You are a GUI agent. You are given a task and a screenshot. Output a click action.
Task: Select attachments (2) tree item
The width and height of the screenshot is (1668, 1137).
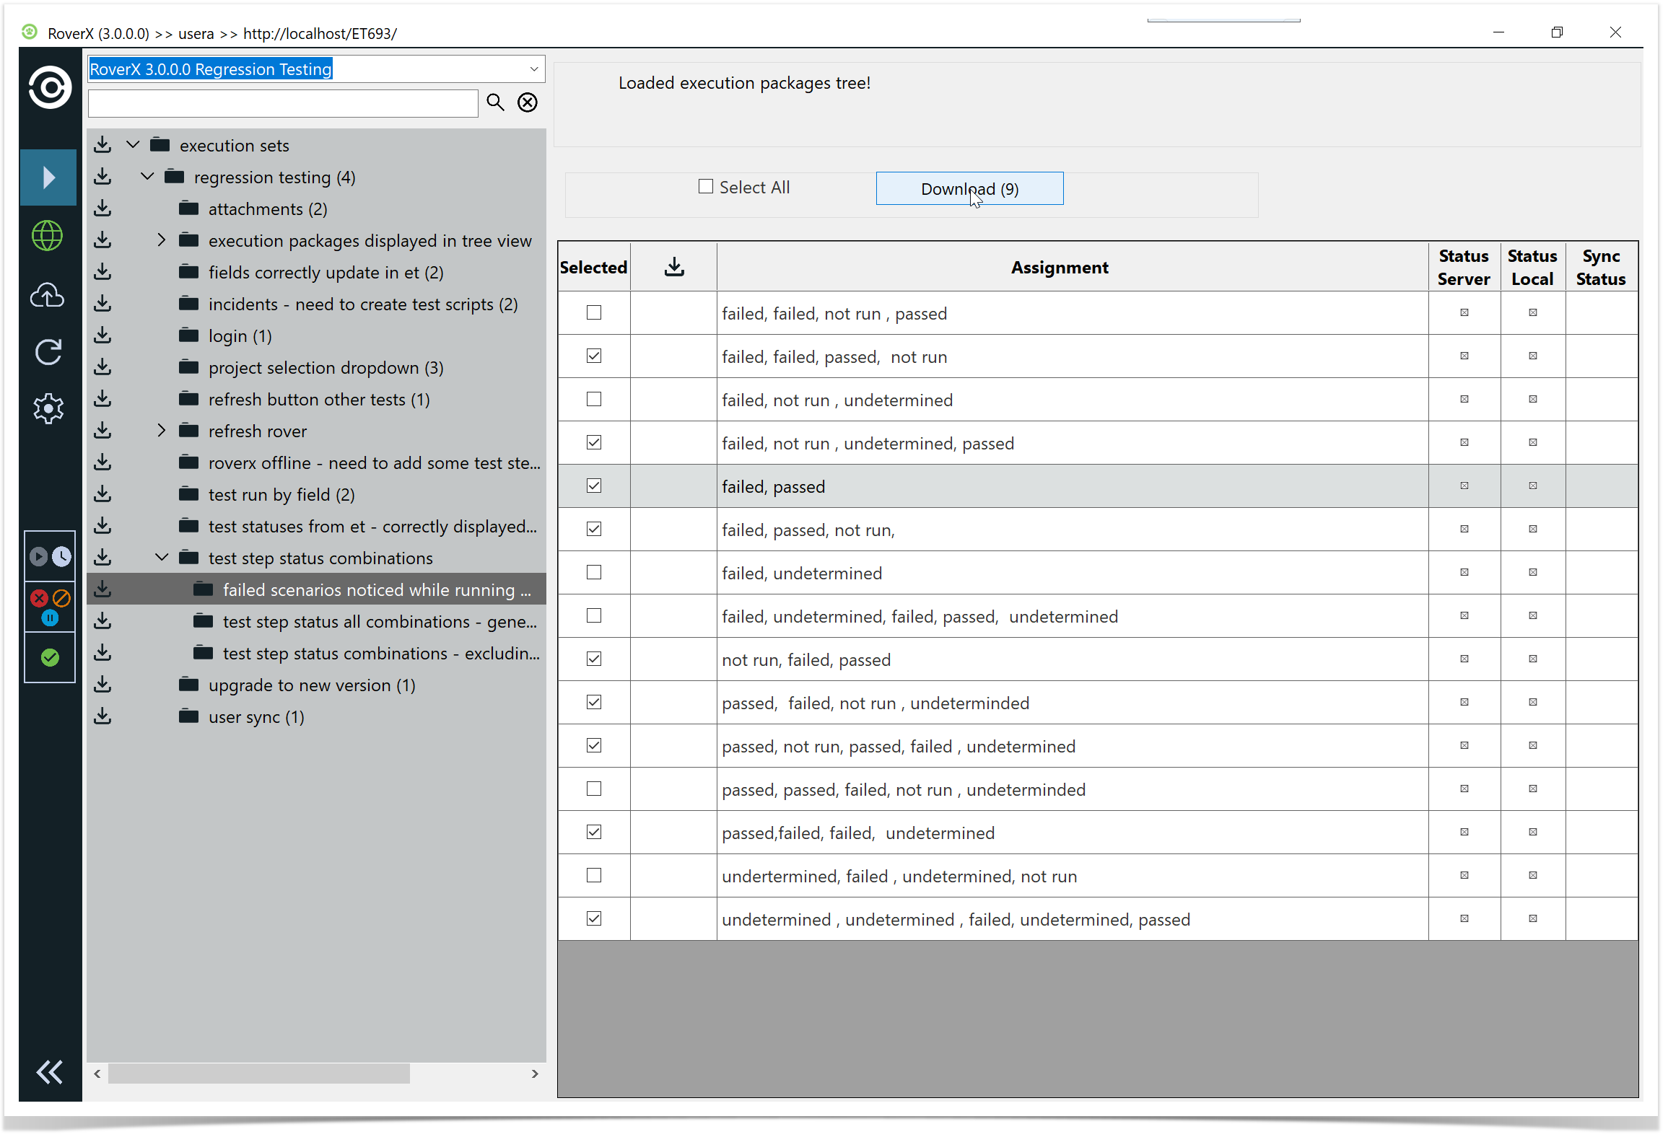coord(267,209)
